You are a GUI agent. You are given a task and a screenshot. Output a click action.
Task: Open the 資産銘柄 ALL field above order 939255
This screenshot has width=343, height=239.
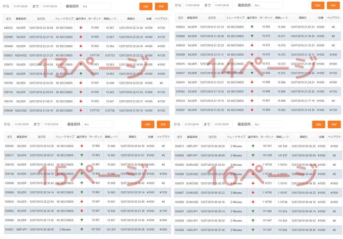(x=97, y=124)
